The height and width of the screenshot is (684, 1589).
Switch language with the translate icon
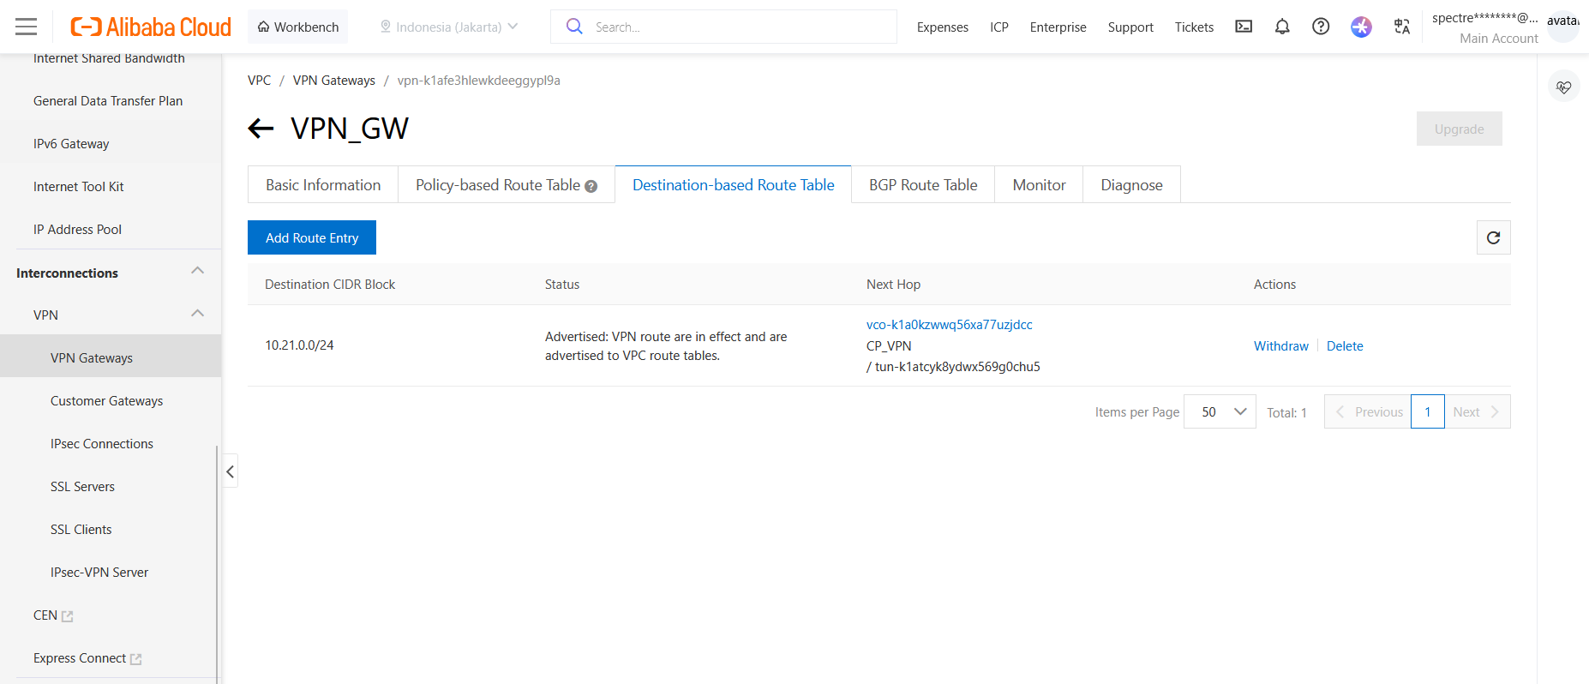click(1401, 27)
